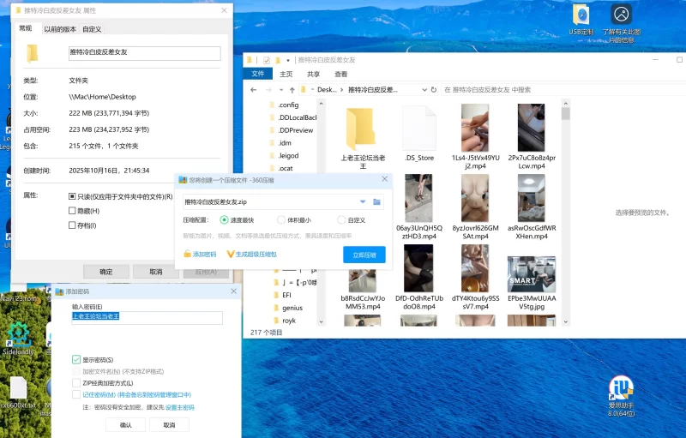Open the zip filename dropdown arrow
The image size is (686, 438).
click(363, 201)
